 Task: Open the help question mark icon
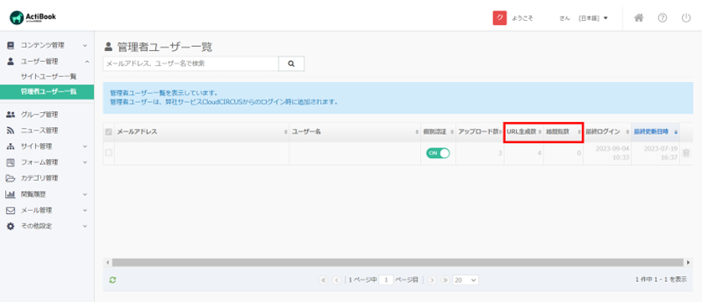coord(663,18)
